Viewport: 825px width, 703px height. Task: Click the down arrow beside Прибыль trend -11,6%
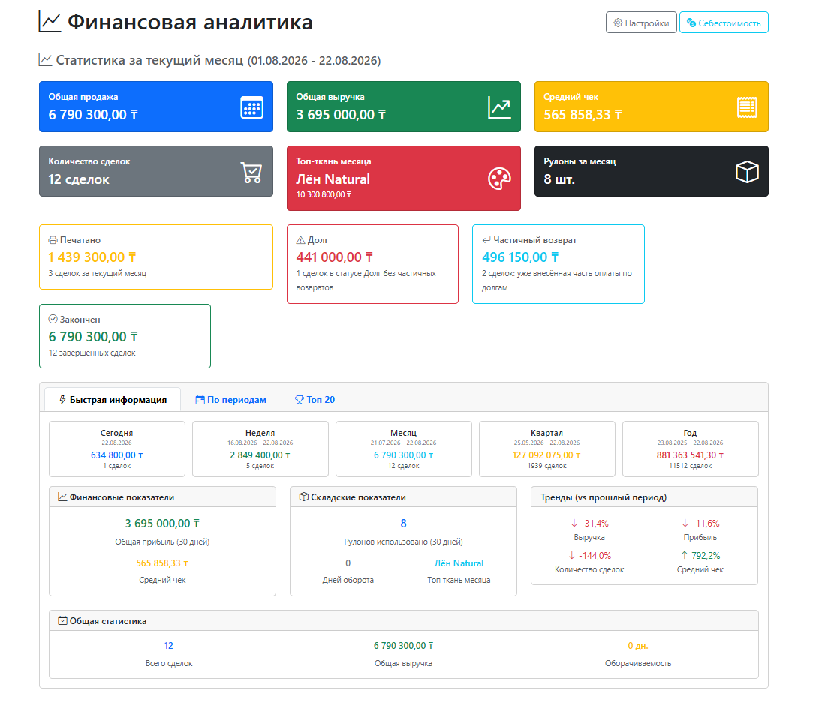(x=685, y=523)
